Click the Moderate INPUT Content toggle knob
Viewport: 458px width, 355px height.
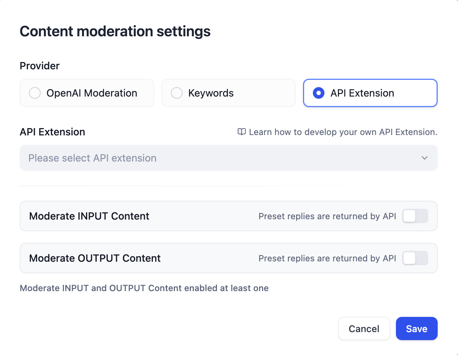(x=409, y=216)
